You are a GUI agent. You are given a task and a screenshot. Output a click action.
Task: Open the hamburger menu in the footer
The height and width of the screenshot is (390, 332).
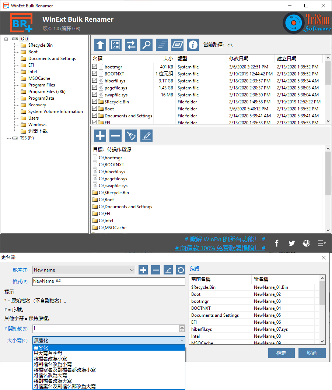coord(322,243)
